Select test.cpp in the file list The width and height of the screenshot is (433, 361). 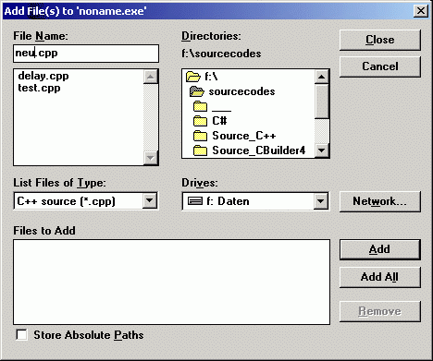(x=39, y=88)
